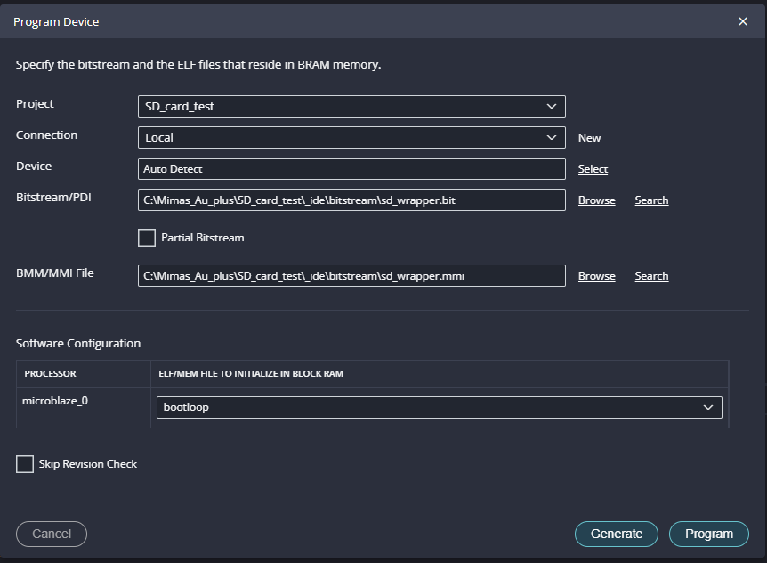Enable the Partial Bitstream checkbox
Viewport: 767px width, 563px height.
tap(147, 238)
